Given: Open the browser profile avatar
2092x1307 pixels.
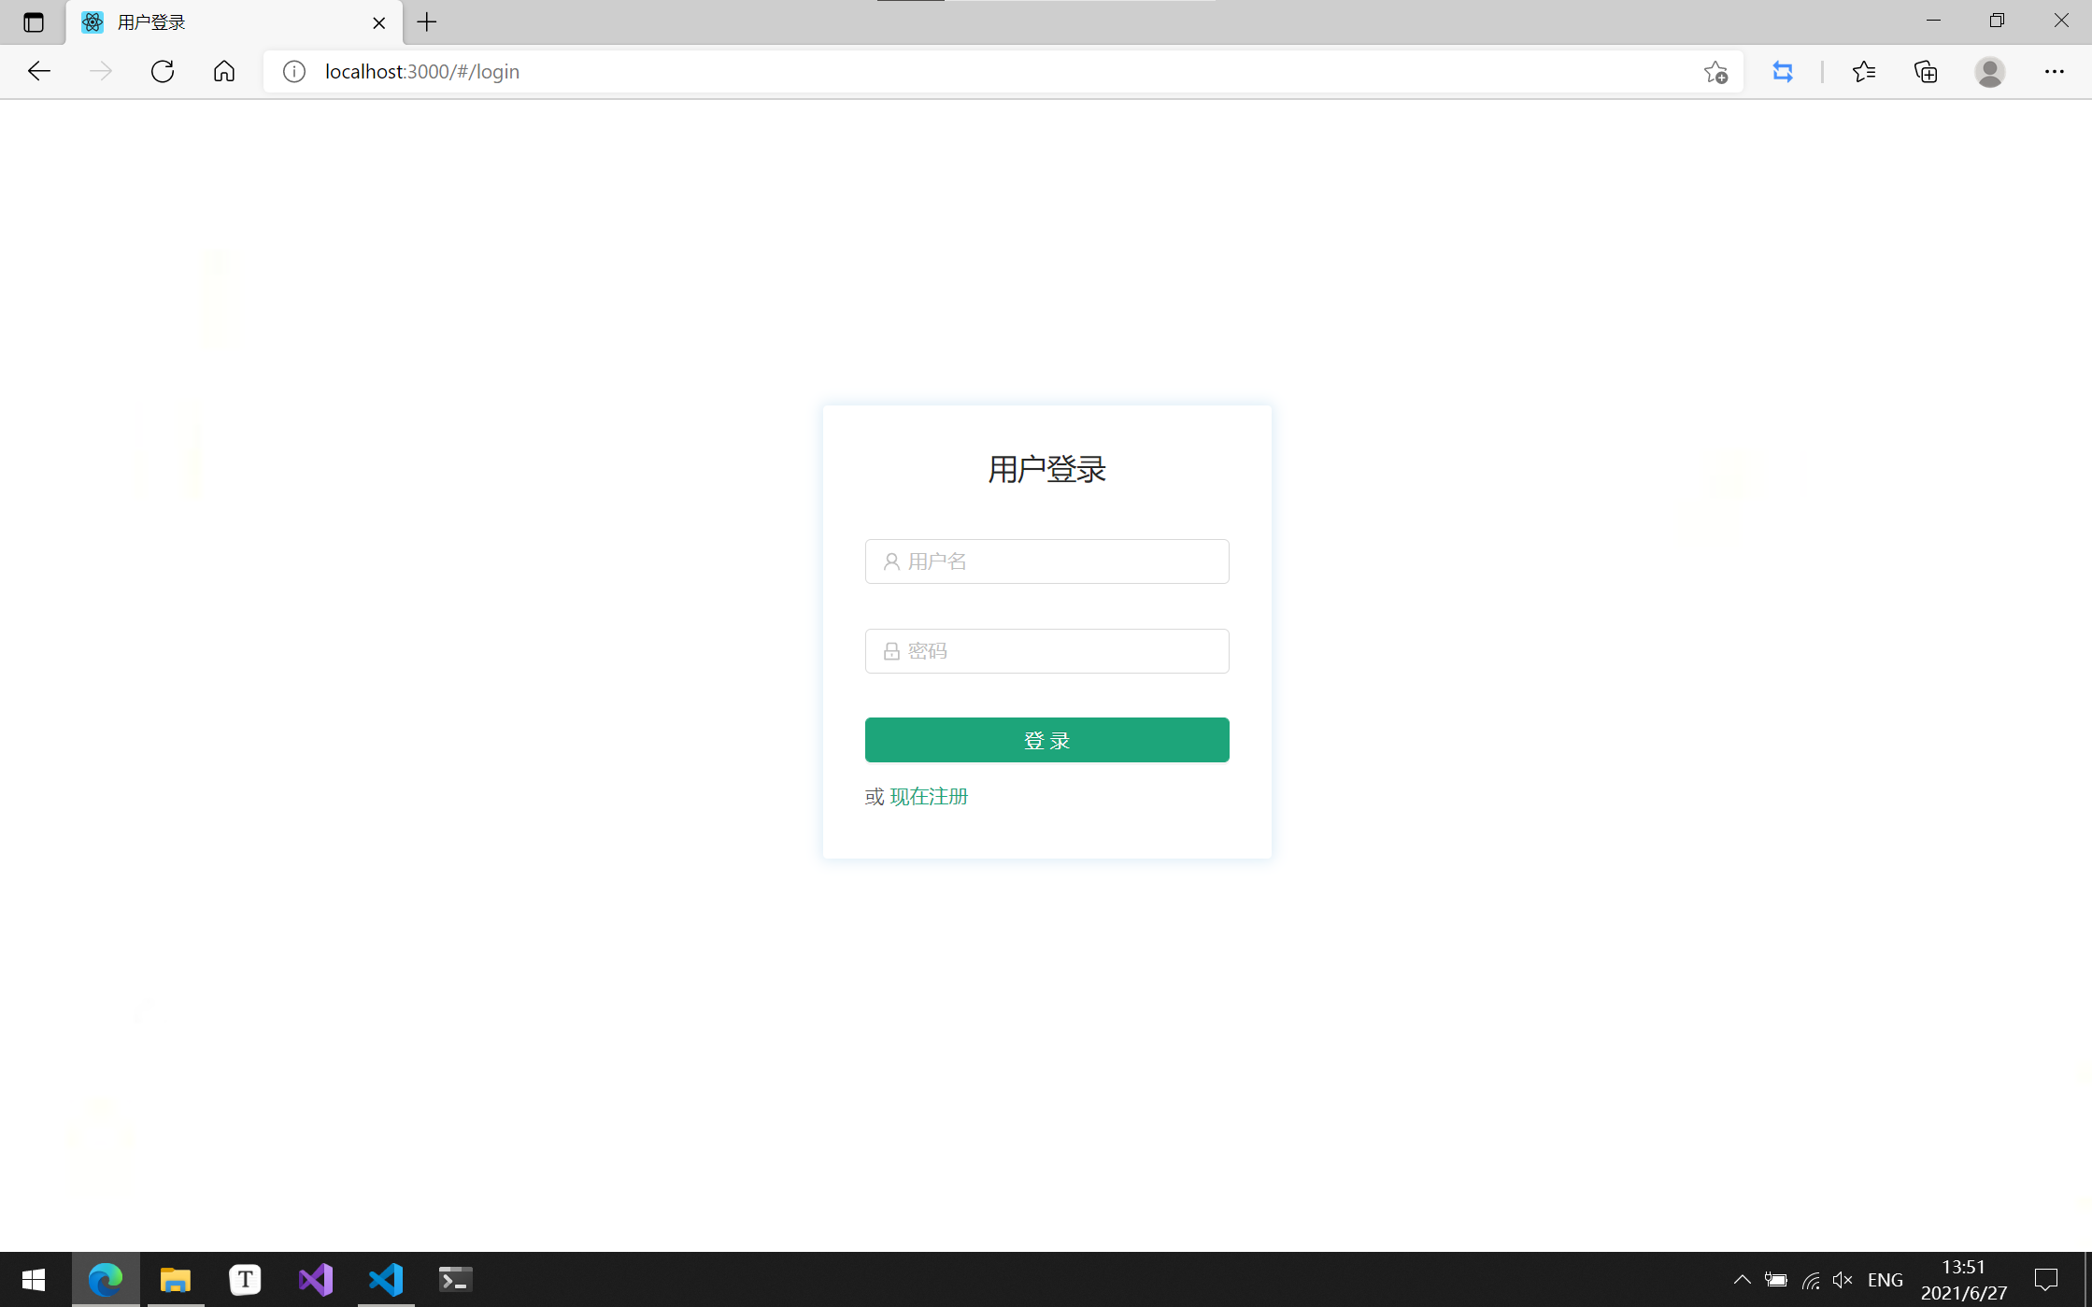Looking at the screenshot, I should (1989, 72).
